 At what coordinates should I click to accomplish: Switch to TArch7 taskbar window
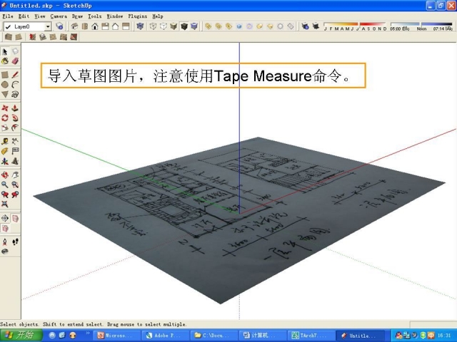click(310, 336)
